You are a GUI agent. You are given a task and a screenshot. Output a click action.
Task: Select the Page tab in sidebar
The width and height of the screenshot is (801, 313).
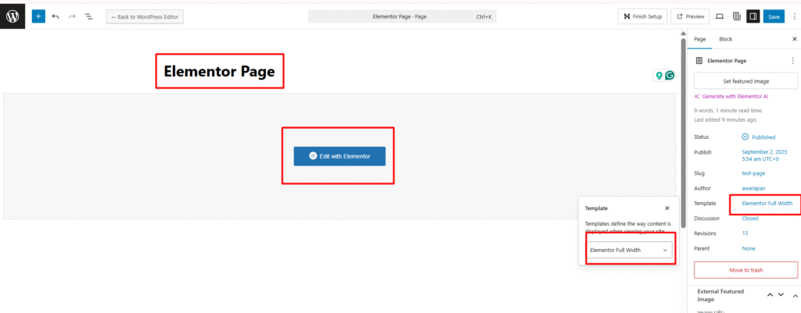pos(700,38)
